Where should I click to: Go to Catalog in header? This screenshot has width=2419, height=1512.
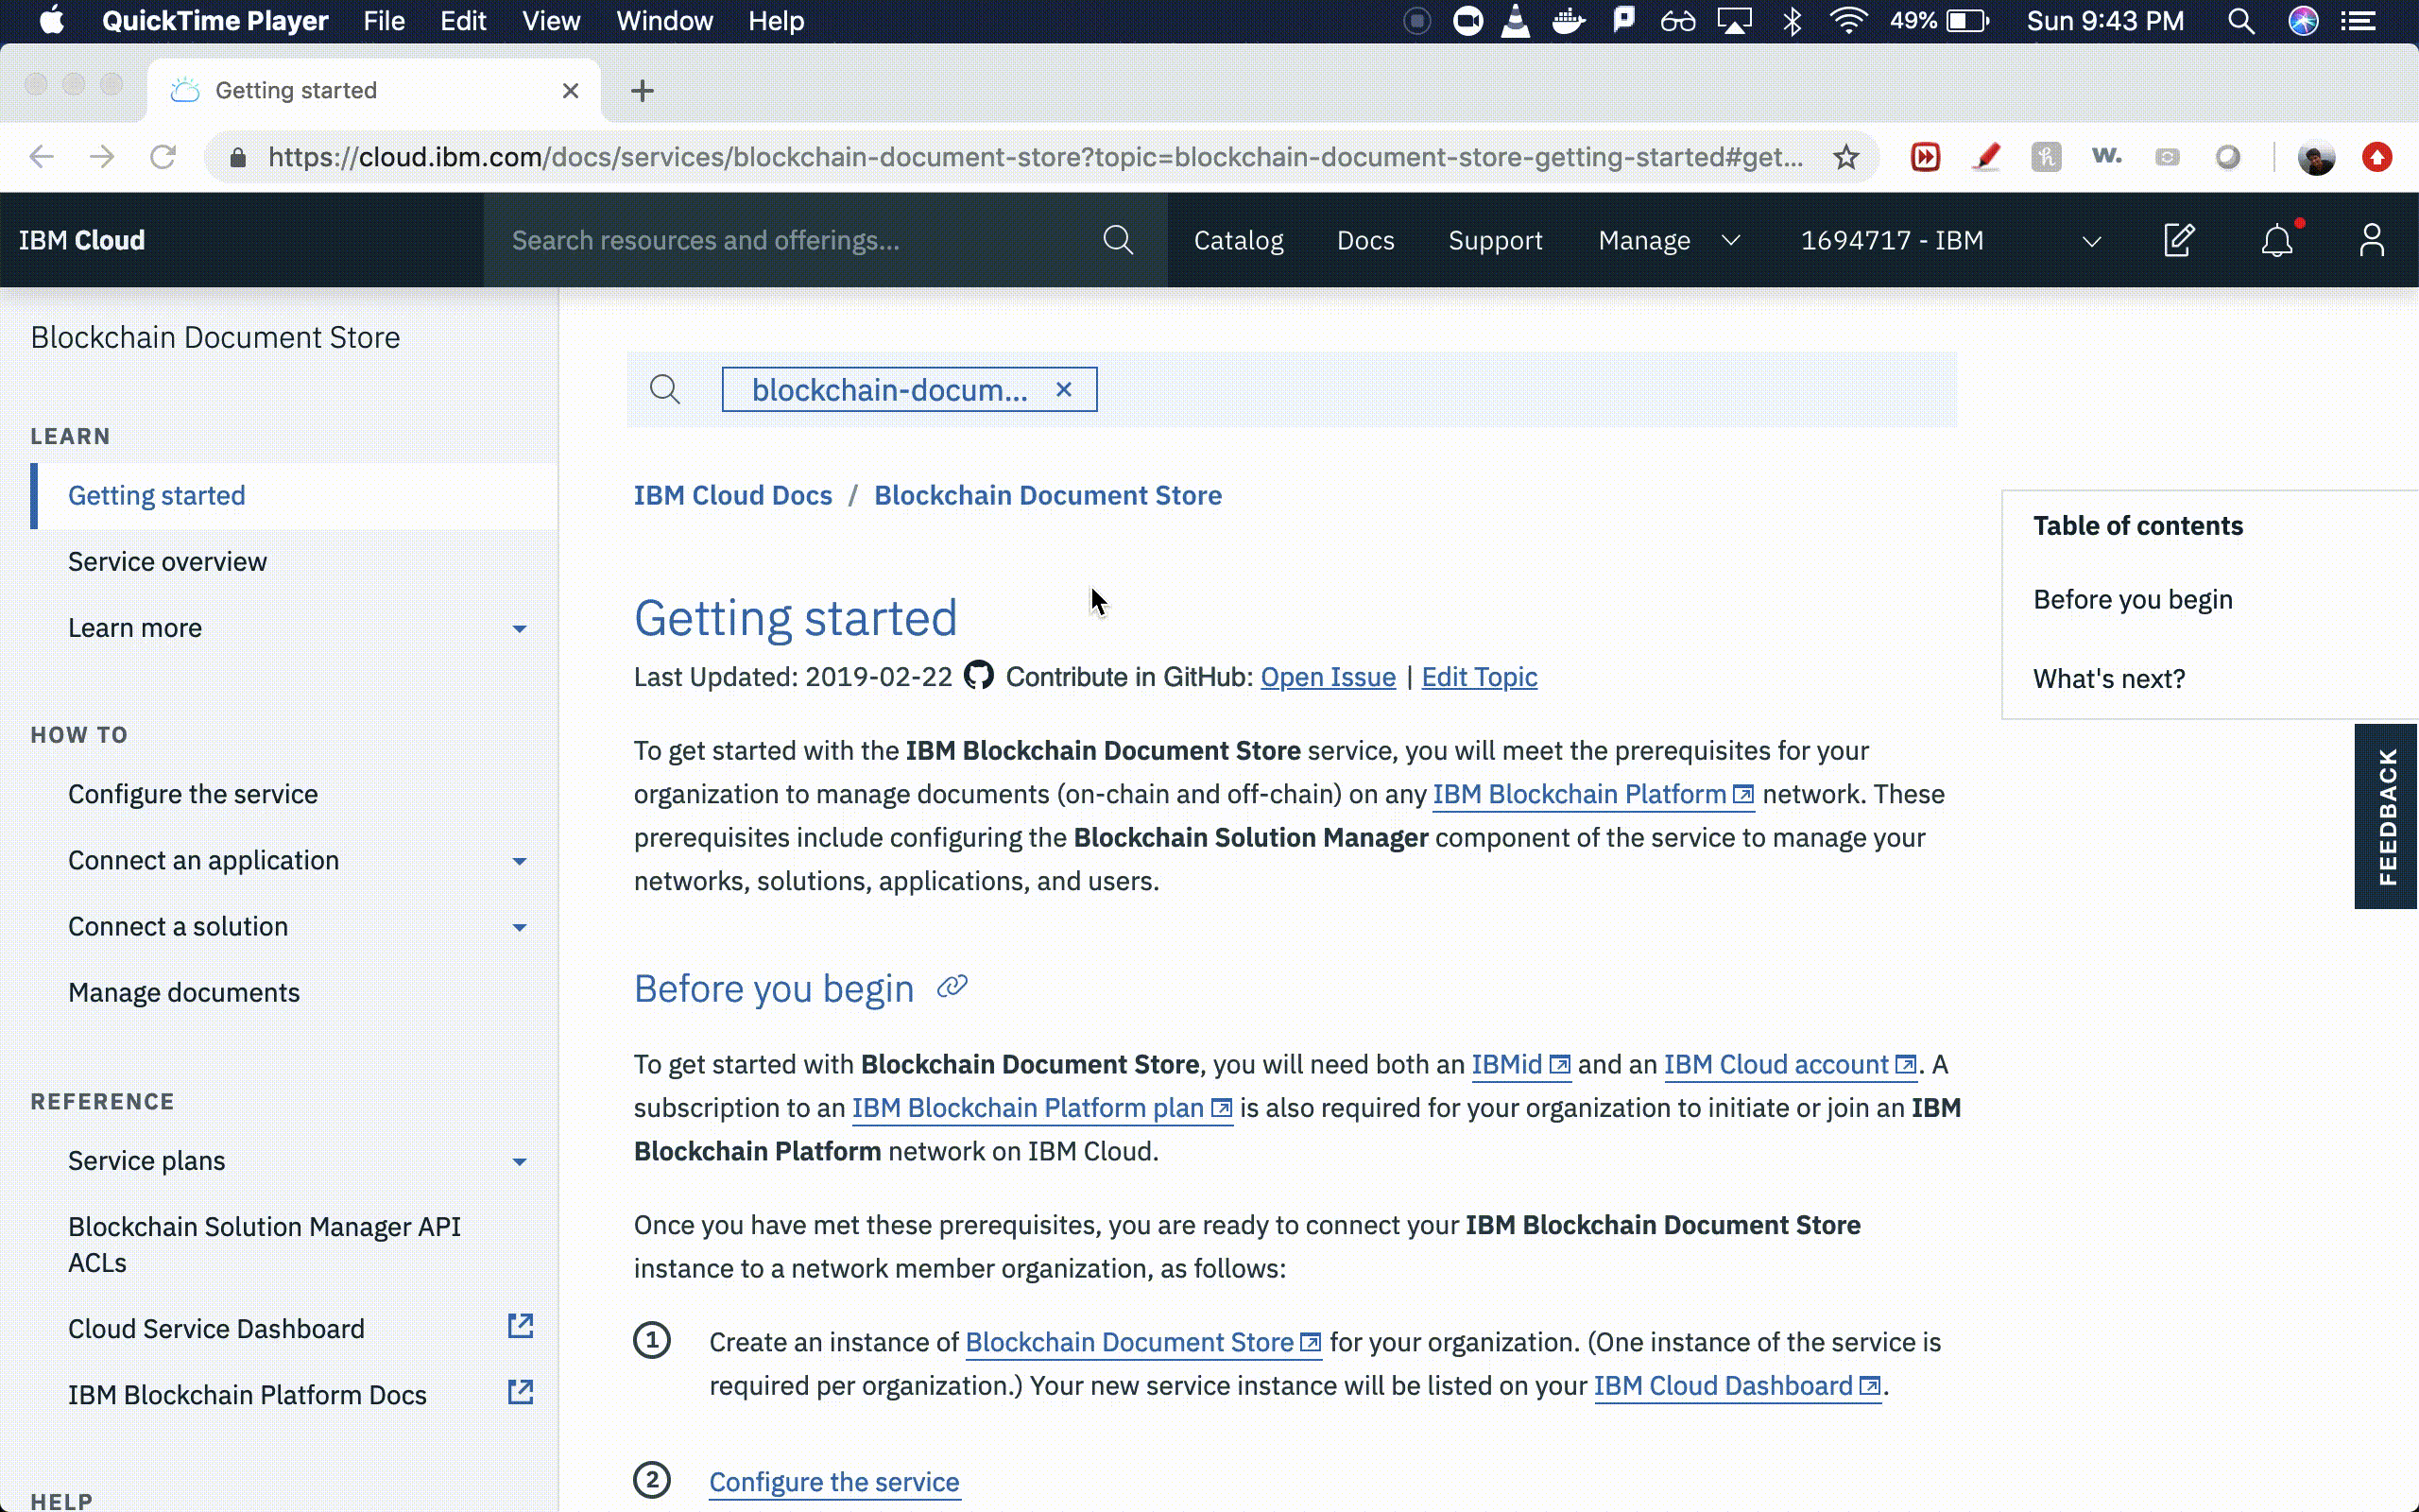tap(1239, 240)
